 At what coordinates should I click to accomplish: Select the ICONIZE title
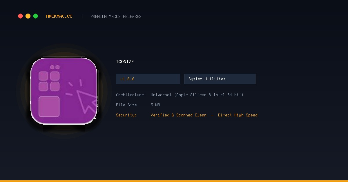[x=125, y=62]
